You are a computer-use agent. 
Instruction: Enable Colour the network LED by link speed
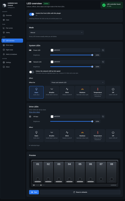(x=32, y=72)
